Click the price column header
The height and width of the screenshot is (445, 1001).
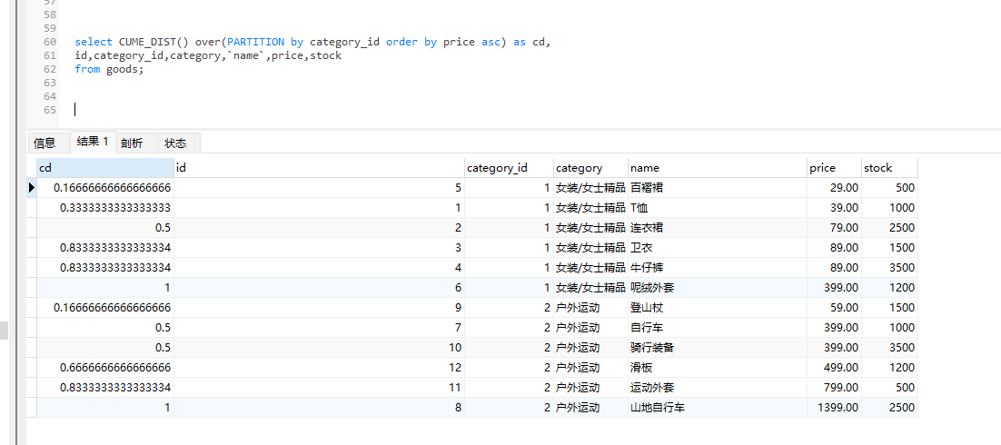pos(834,168)
